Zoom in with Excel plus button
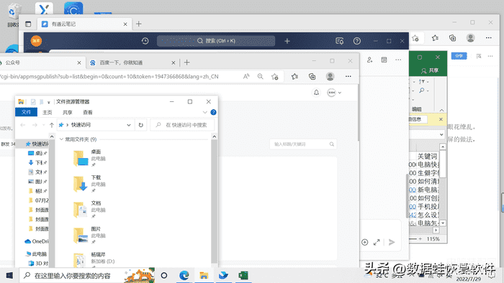 (x=420, y=239)
